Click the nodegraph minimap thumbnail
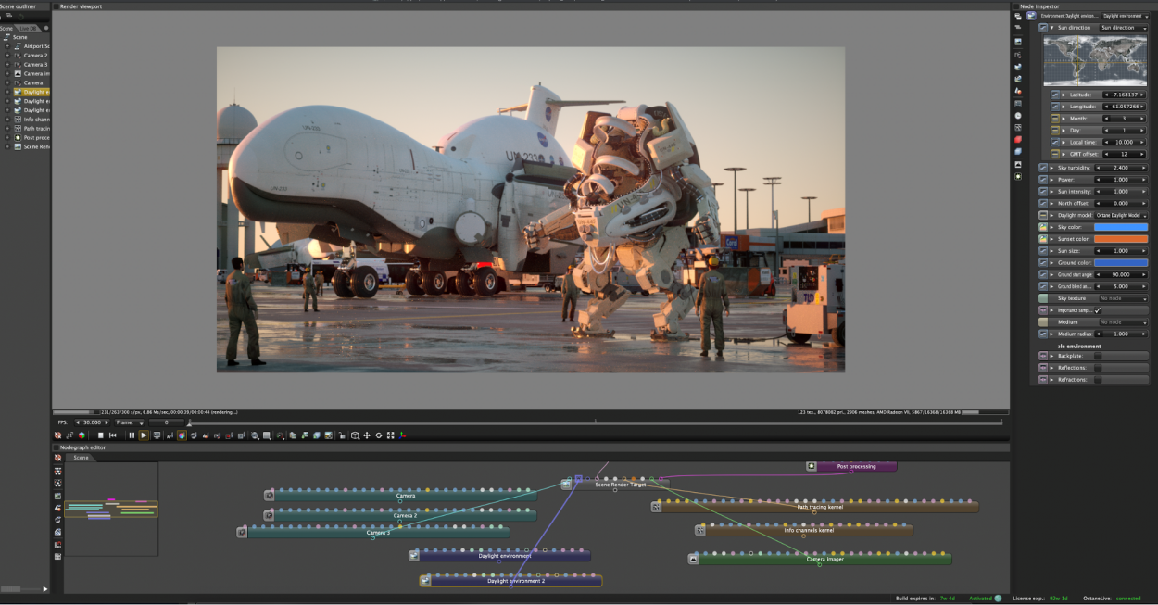1158x605 pixels. [x=111, y=509]
